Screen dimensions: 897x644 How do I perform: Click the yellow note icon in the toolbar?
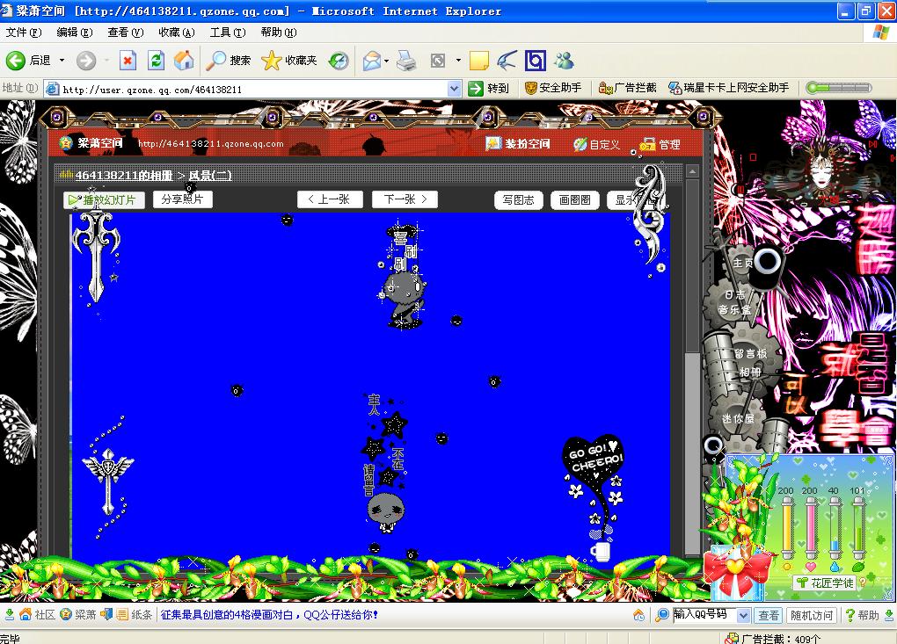[x=478, y=60]
